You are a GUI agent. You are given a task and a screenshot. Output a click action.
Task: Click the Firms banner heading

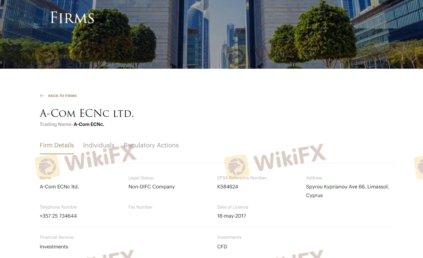72,18
